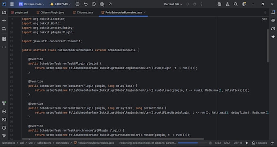Open the 5:53 line column indicator
The width and height of the screenshot is (277, 147).
pos(218,143)
